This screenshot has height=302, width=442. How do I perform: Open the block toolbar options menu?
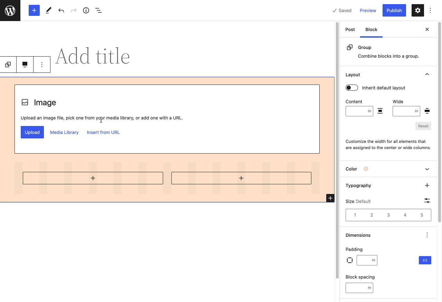[x=41, y=64]
